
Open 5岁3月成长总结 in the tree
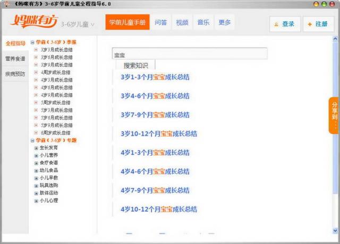(57, 110)
